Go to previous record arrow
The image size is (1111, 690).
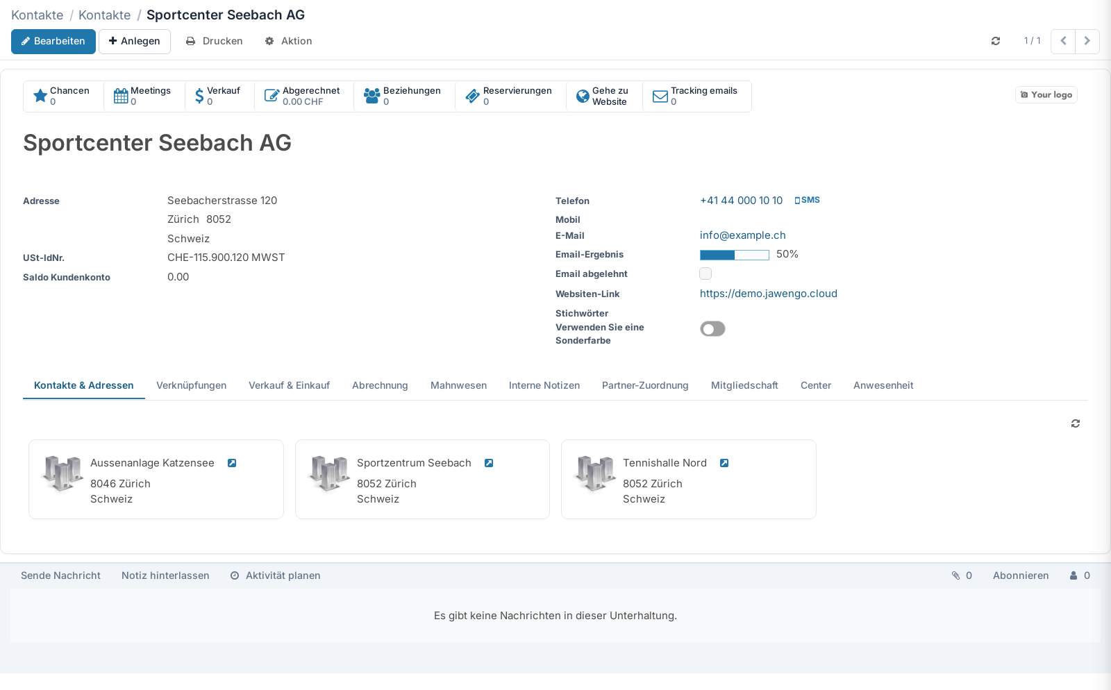(x=1063, y=41)
